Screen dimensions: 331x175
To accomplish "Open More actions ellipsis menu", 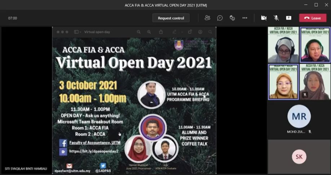I will [245, 18].
